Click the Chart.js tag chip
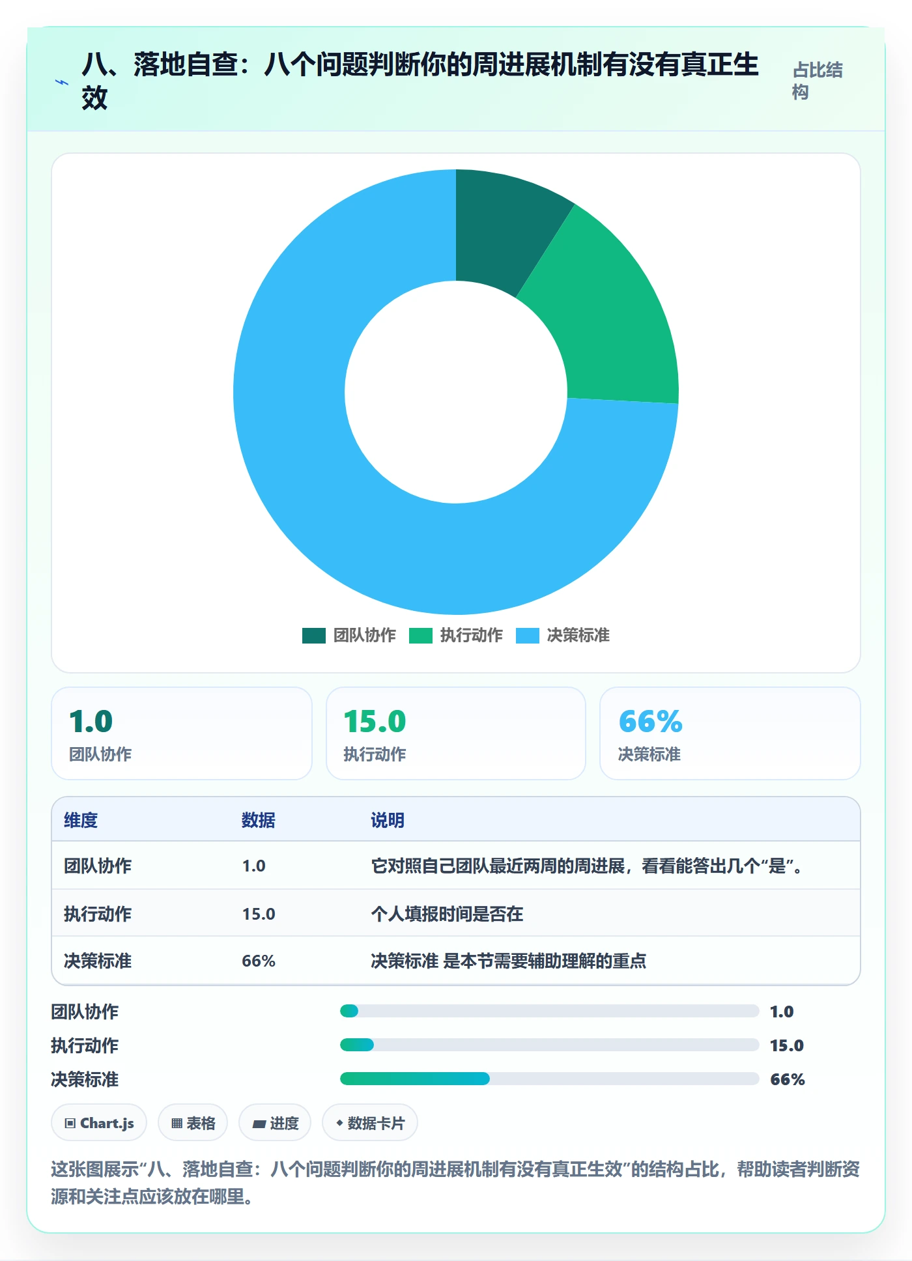 [99, 1123]
